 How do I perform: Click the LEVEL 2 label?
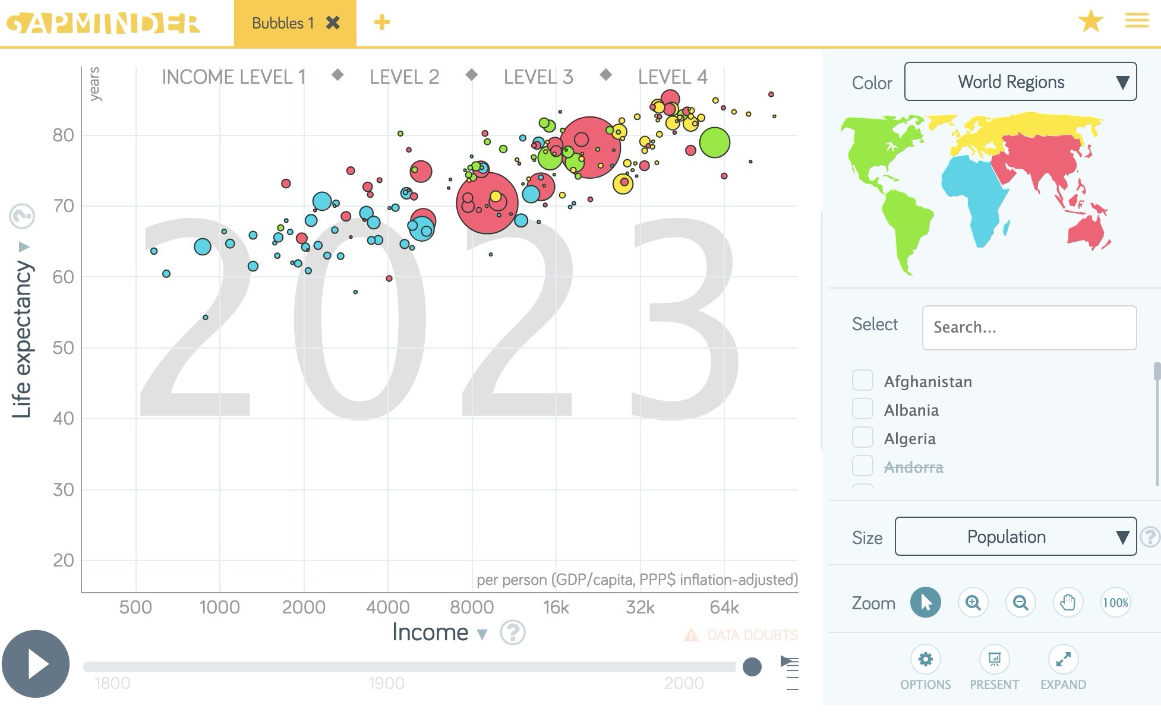pyautogui.click(x=404, y=77)
